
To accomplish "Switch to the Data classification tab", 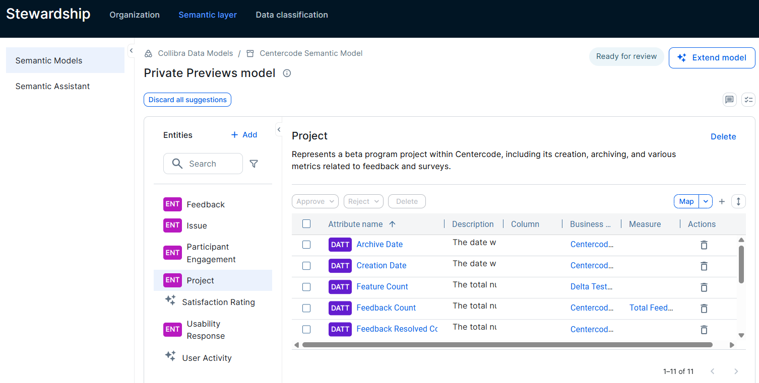I will click(292, 15).
